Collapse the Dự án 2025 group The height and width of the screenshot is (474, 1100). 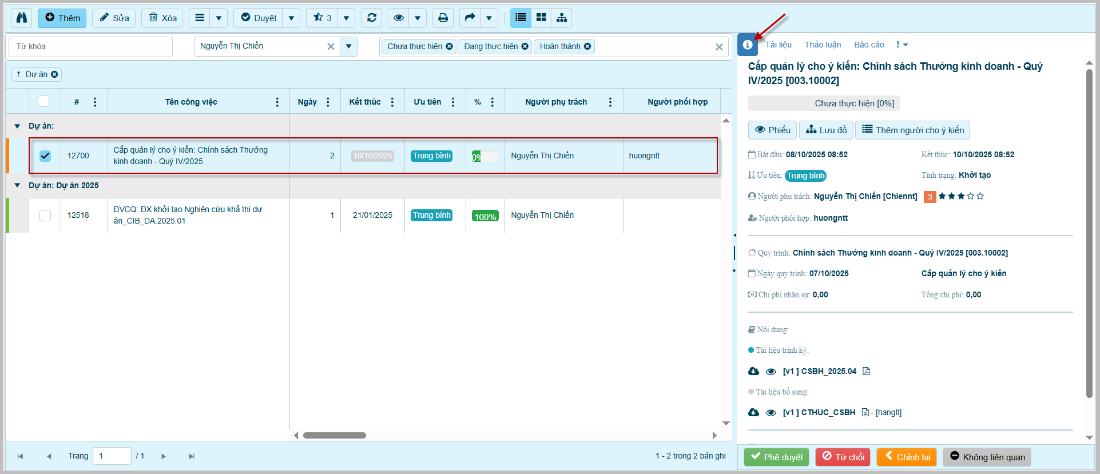coord(17,185)
